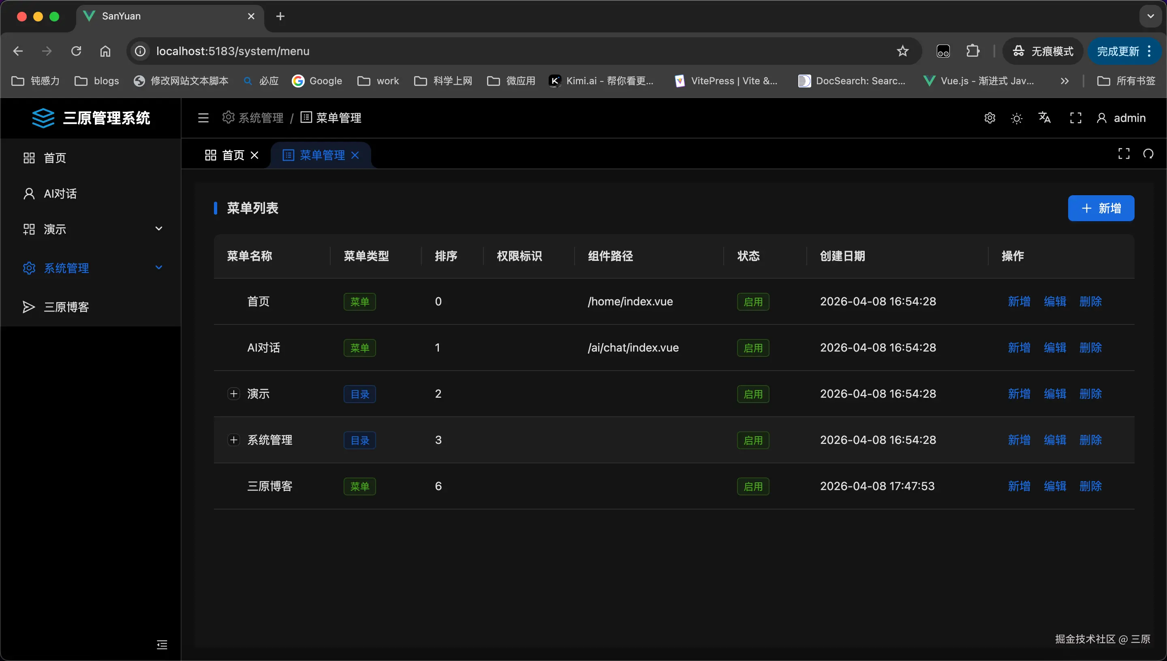This screenshot has width=1167, height=661.
Task: Expand the 演示 table row
Action: point(234,394)
